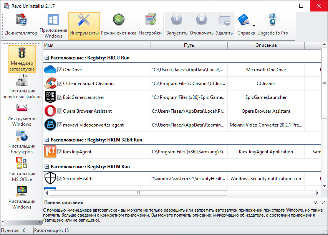Collapse Registry: HKLM 32bit Run group
Screen dimensions: 328x235
47,140
